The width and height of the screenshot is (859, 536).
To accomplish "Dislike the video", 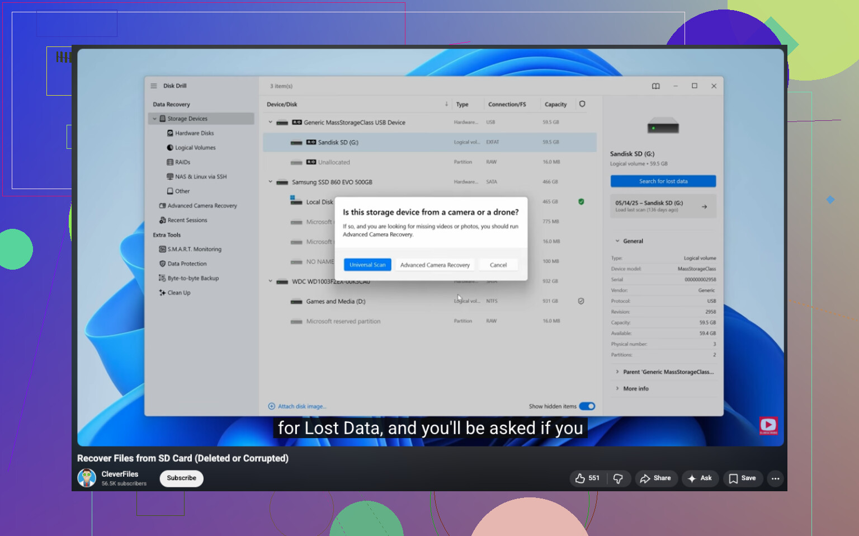I will [x=618, y=478].
